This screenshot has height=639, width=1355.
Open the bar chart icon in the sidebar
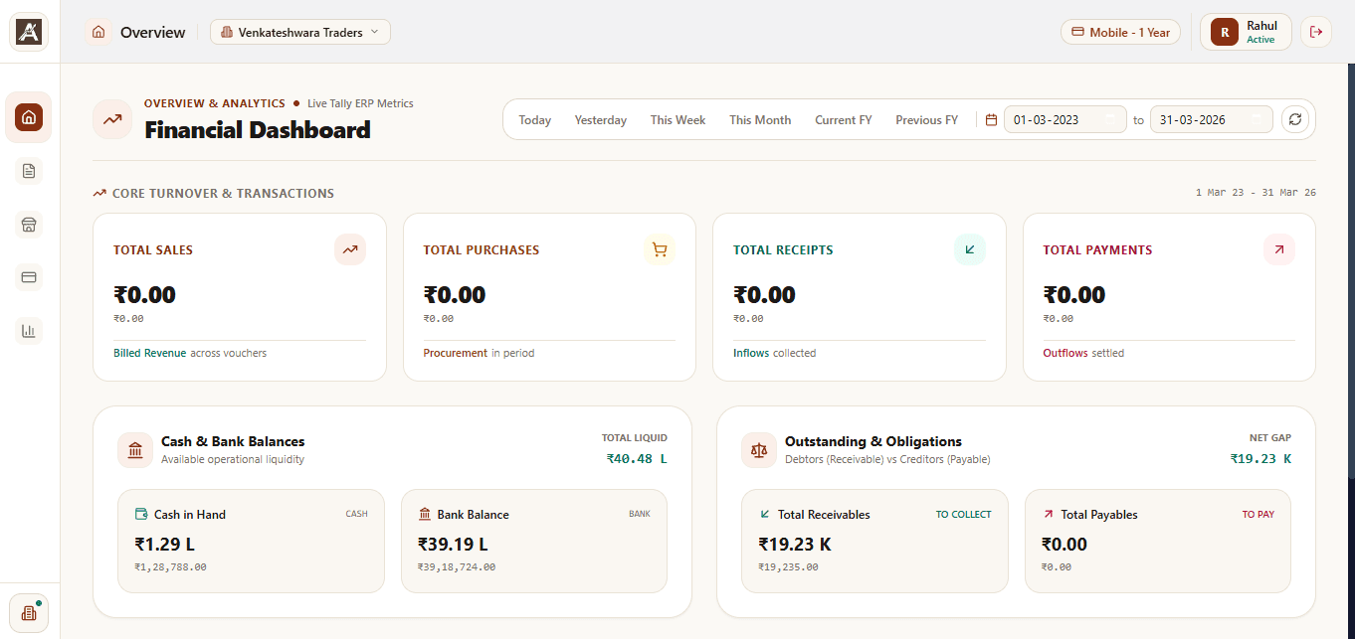29,331
